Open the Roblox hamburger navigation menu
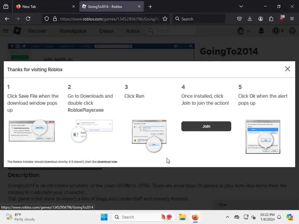Screen dimensions: 299x224 coord(6,31)
